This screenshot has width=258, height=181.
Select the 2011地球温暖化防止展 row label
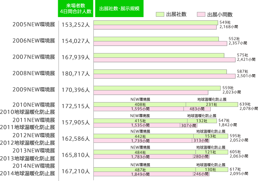click(28, 127)
